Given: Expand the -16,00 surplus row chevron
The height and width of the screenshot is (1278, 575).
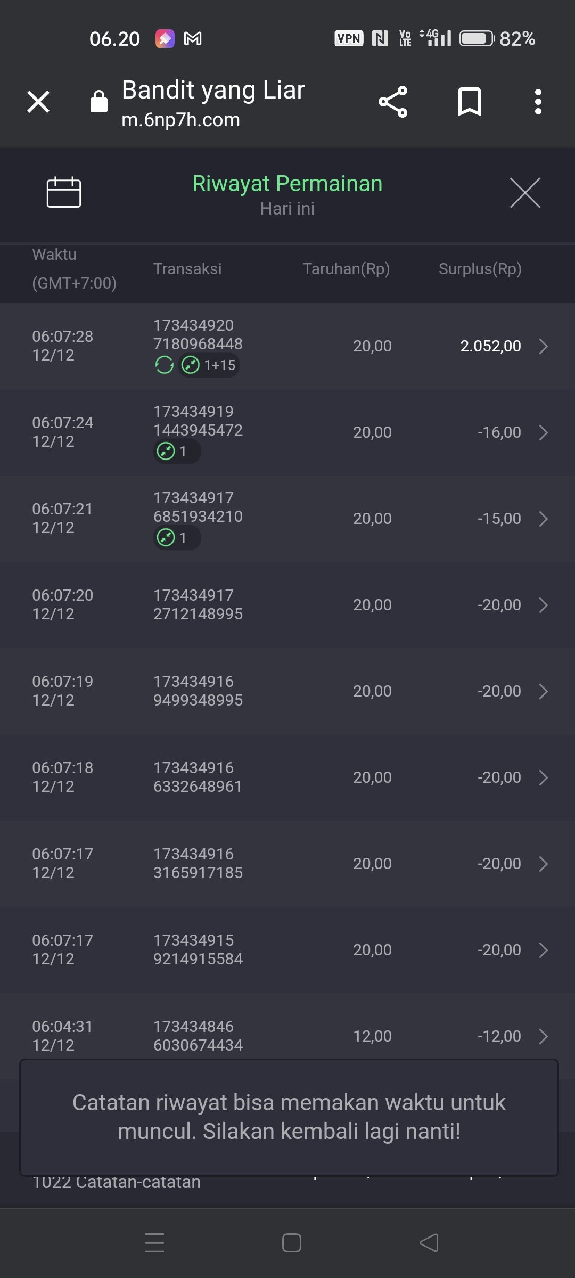Looking at the screenshot, I should point(543,432).
